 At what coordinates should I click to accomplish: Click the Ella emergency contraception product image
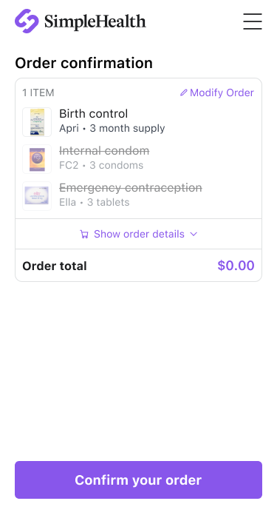click(37, 196)
